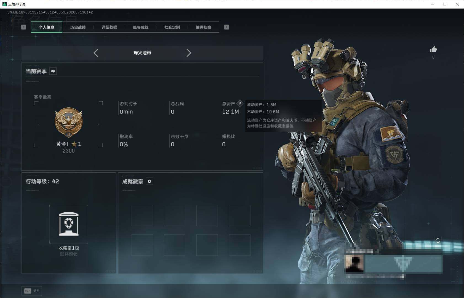464x298 pixels.
Task: Switch to the 详细数据 tab
Action: [109, 27]
